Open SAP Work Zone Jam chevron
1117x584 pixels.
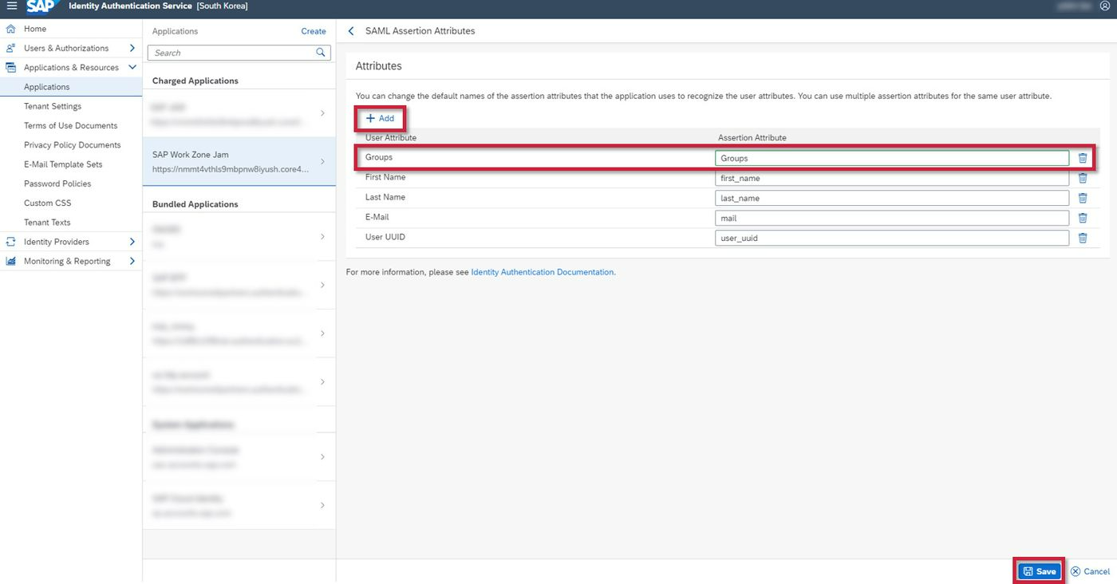[x=322, y=162]
